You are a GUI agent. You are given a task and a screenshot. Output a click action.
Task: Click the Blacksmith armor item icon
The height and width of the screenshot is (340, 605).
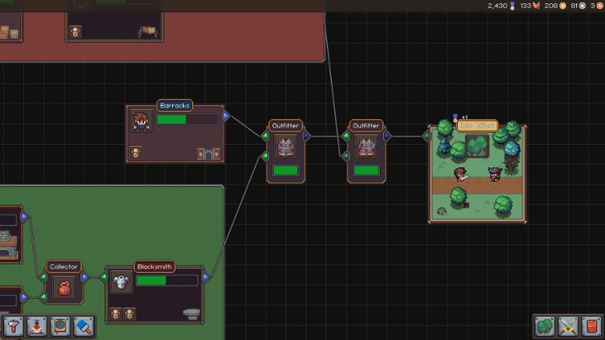click(120, 281)
